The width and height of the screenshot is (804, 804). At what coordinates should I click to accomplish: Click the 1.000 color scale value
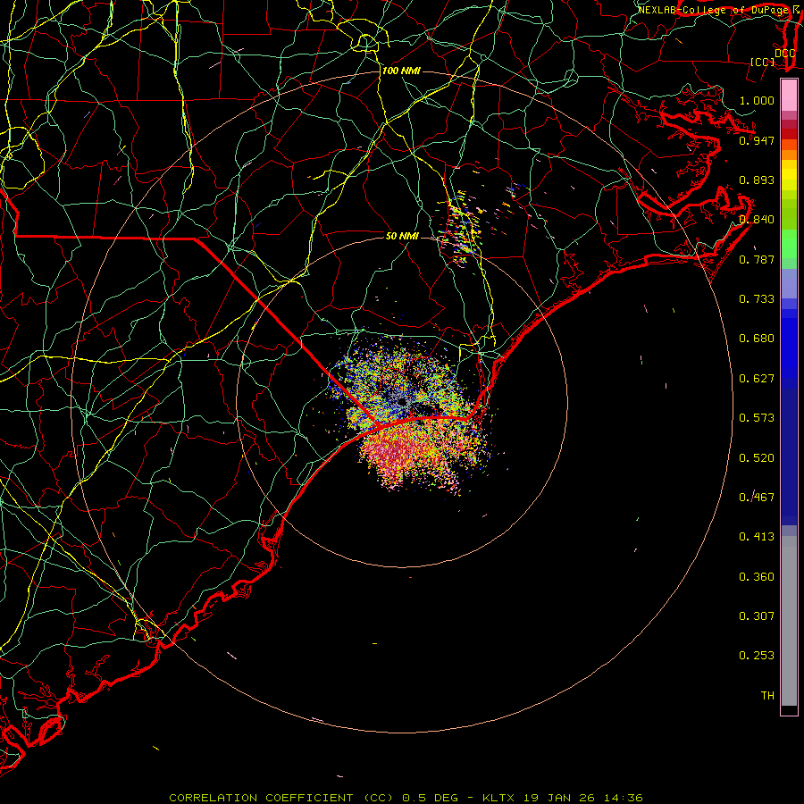[x=757, y=100]
